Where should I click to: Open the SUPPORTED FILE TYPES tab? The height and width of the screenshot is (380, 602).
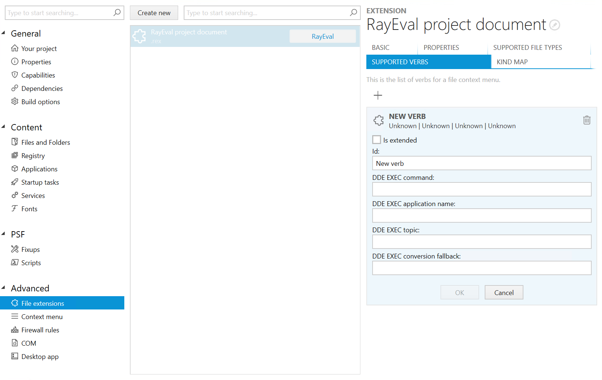[527, 47]
